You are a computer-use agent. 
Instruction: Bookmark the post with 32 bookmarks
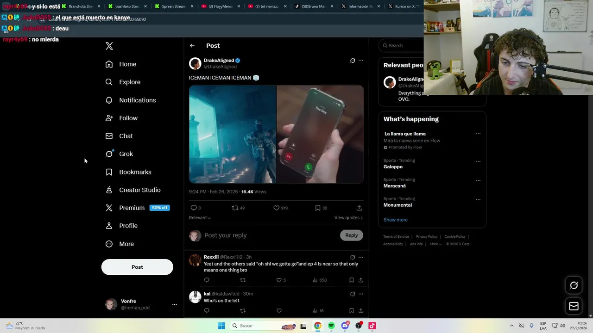click(x=321, y=208)
